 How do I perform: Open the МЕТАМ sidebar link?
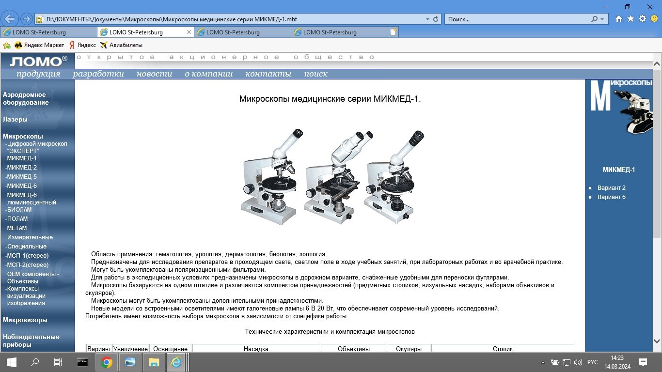(16, 228)
